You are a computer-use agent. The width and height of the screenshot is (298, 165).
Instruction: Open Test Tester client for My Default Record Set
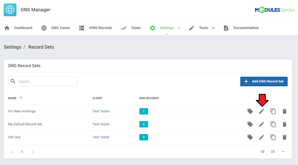click(101, 124)
